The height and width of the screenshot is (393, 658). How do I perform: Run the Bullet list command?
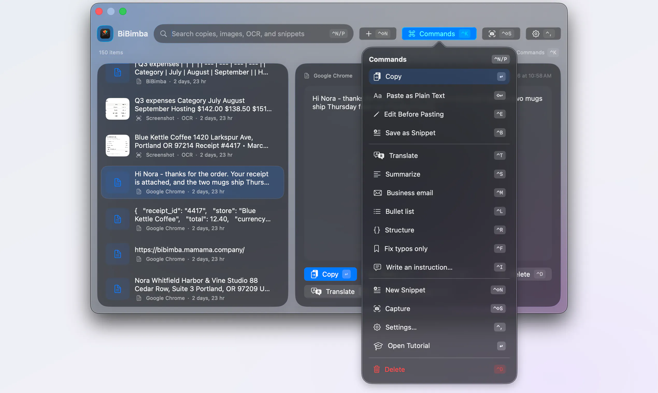(x=439, y=211)
